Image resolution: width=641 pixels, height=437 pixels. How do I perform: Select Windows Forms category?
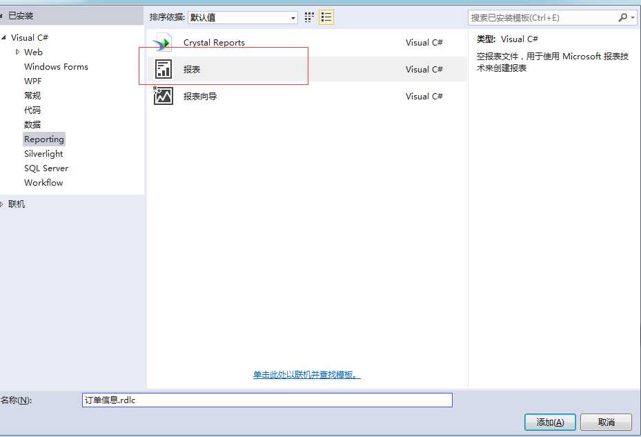click(56, 67)
